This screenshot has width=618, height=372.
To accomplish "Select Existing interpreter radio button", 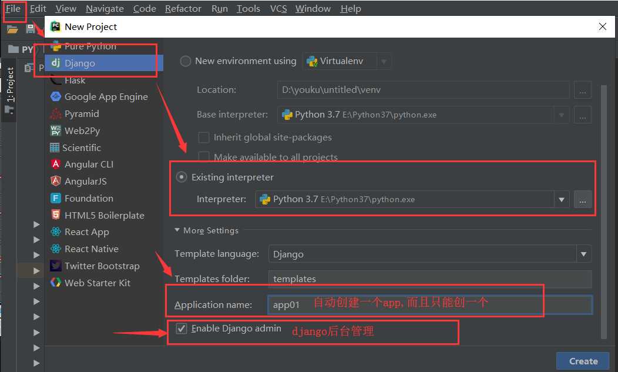I will 182,177.
